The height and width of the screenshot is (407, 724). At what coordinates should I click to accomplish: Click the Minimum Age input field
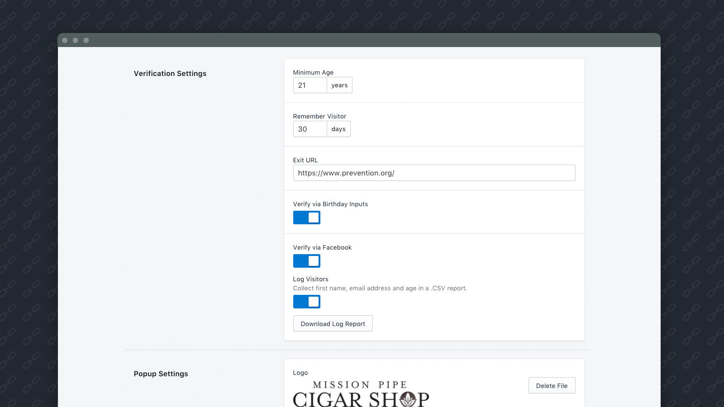[x=310, y=85]
